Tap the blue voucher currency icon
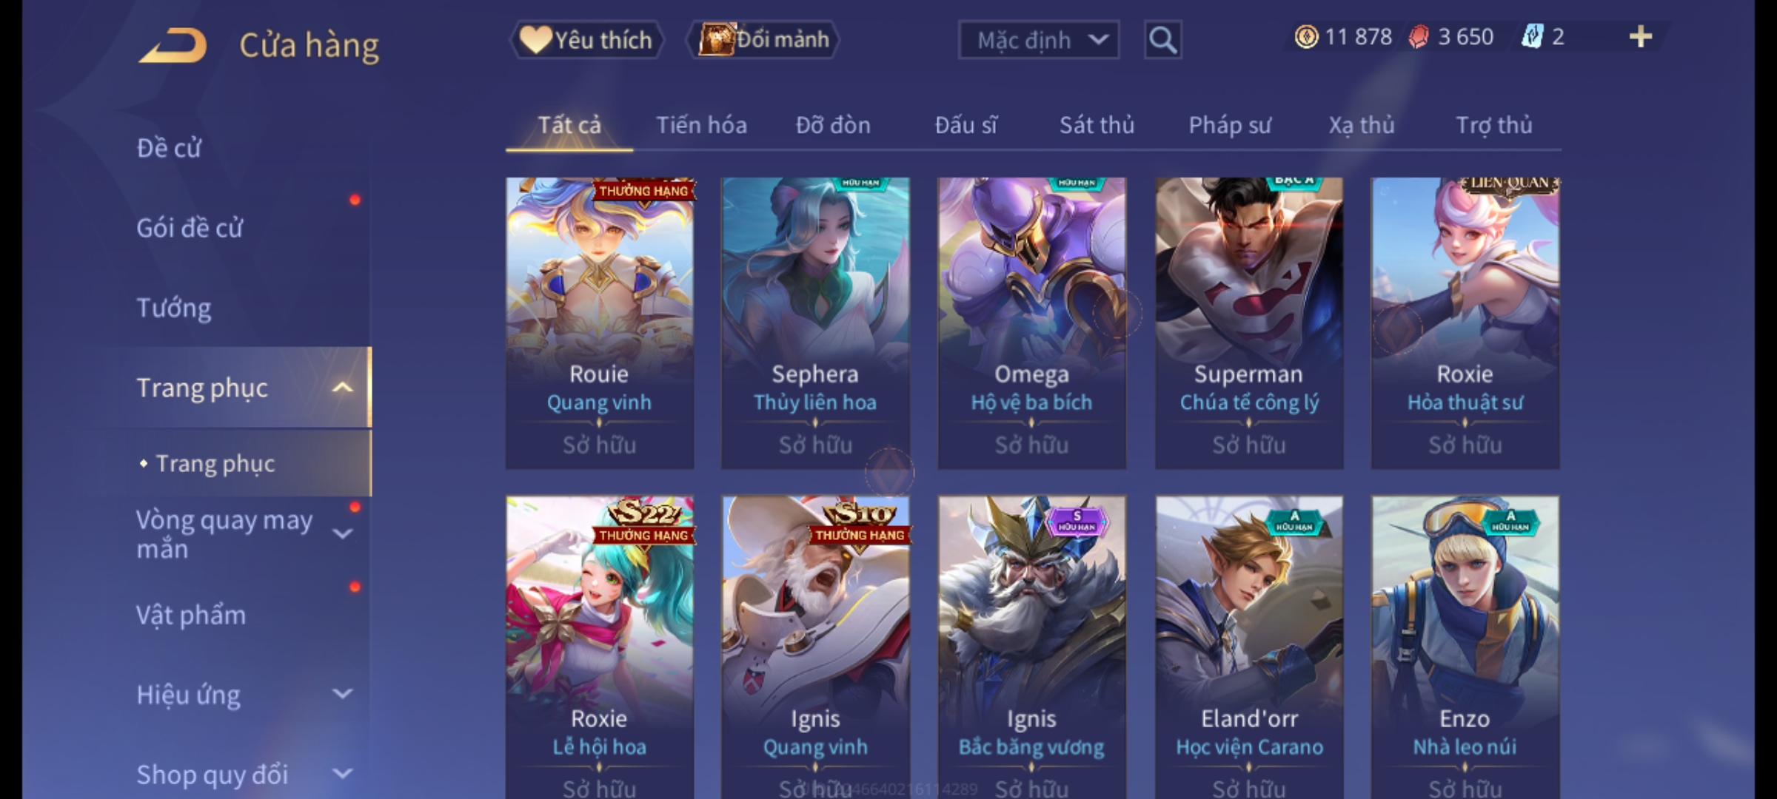 point(1532,37)
